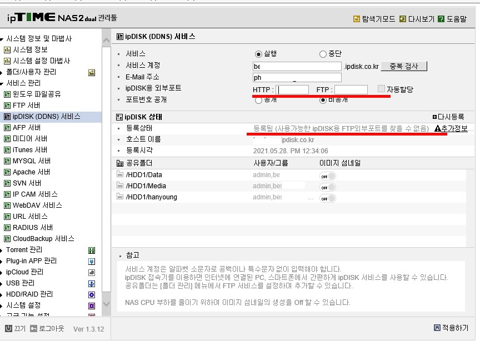Open the 도움말 help icon

[441, 19]
